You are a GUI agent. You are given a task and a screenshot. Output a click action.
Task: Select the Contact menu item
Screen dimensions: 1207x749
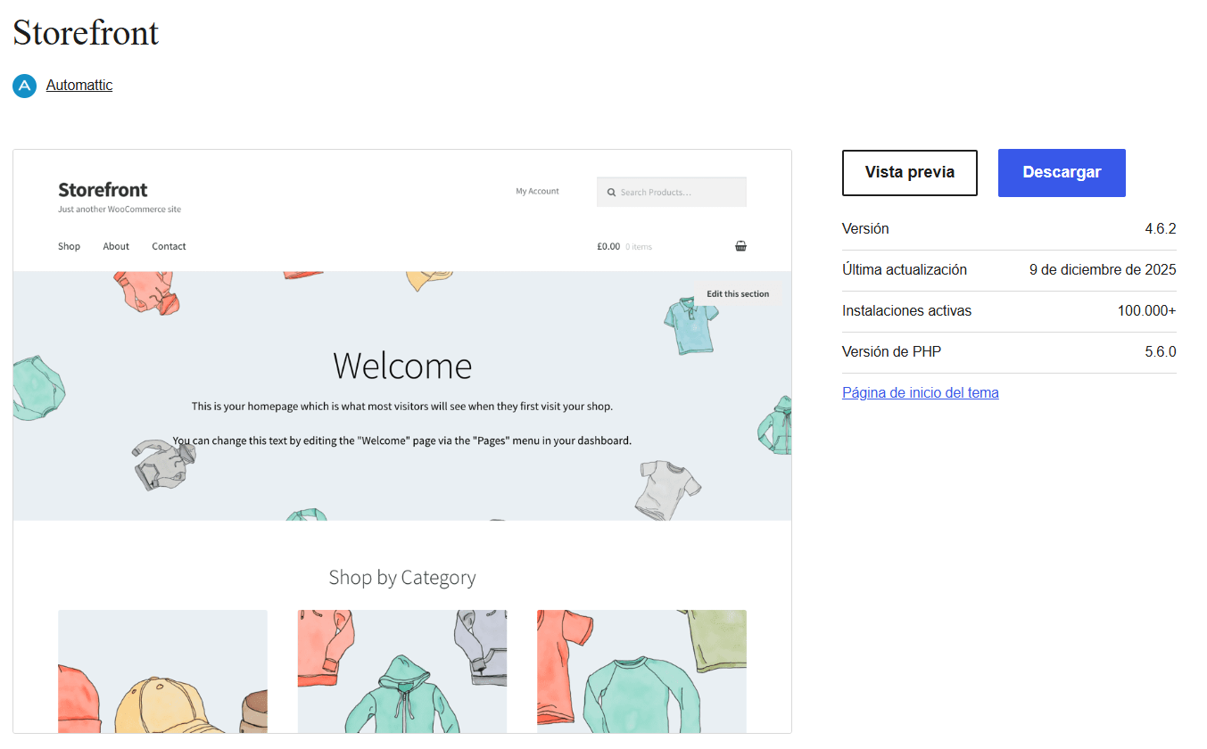click(169, 246)
